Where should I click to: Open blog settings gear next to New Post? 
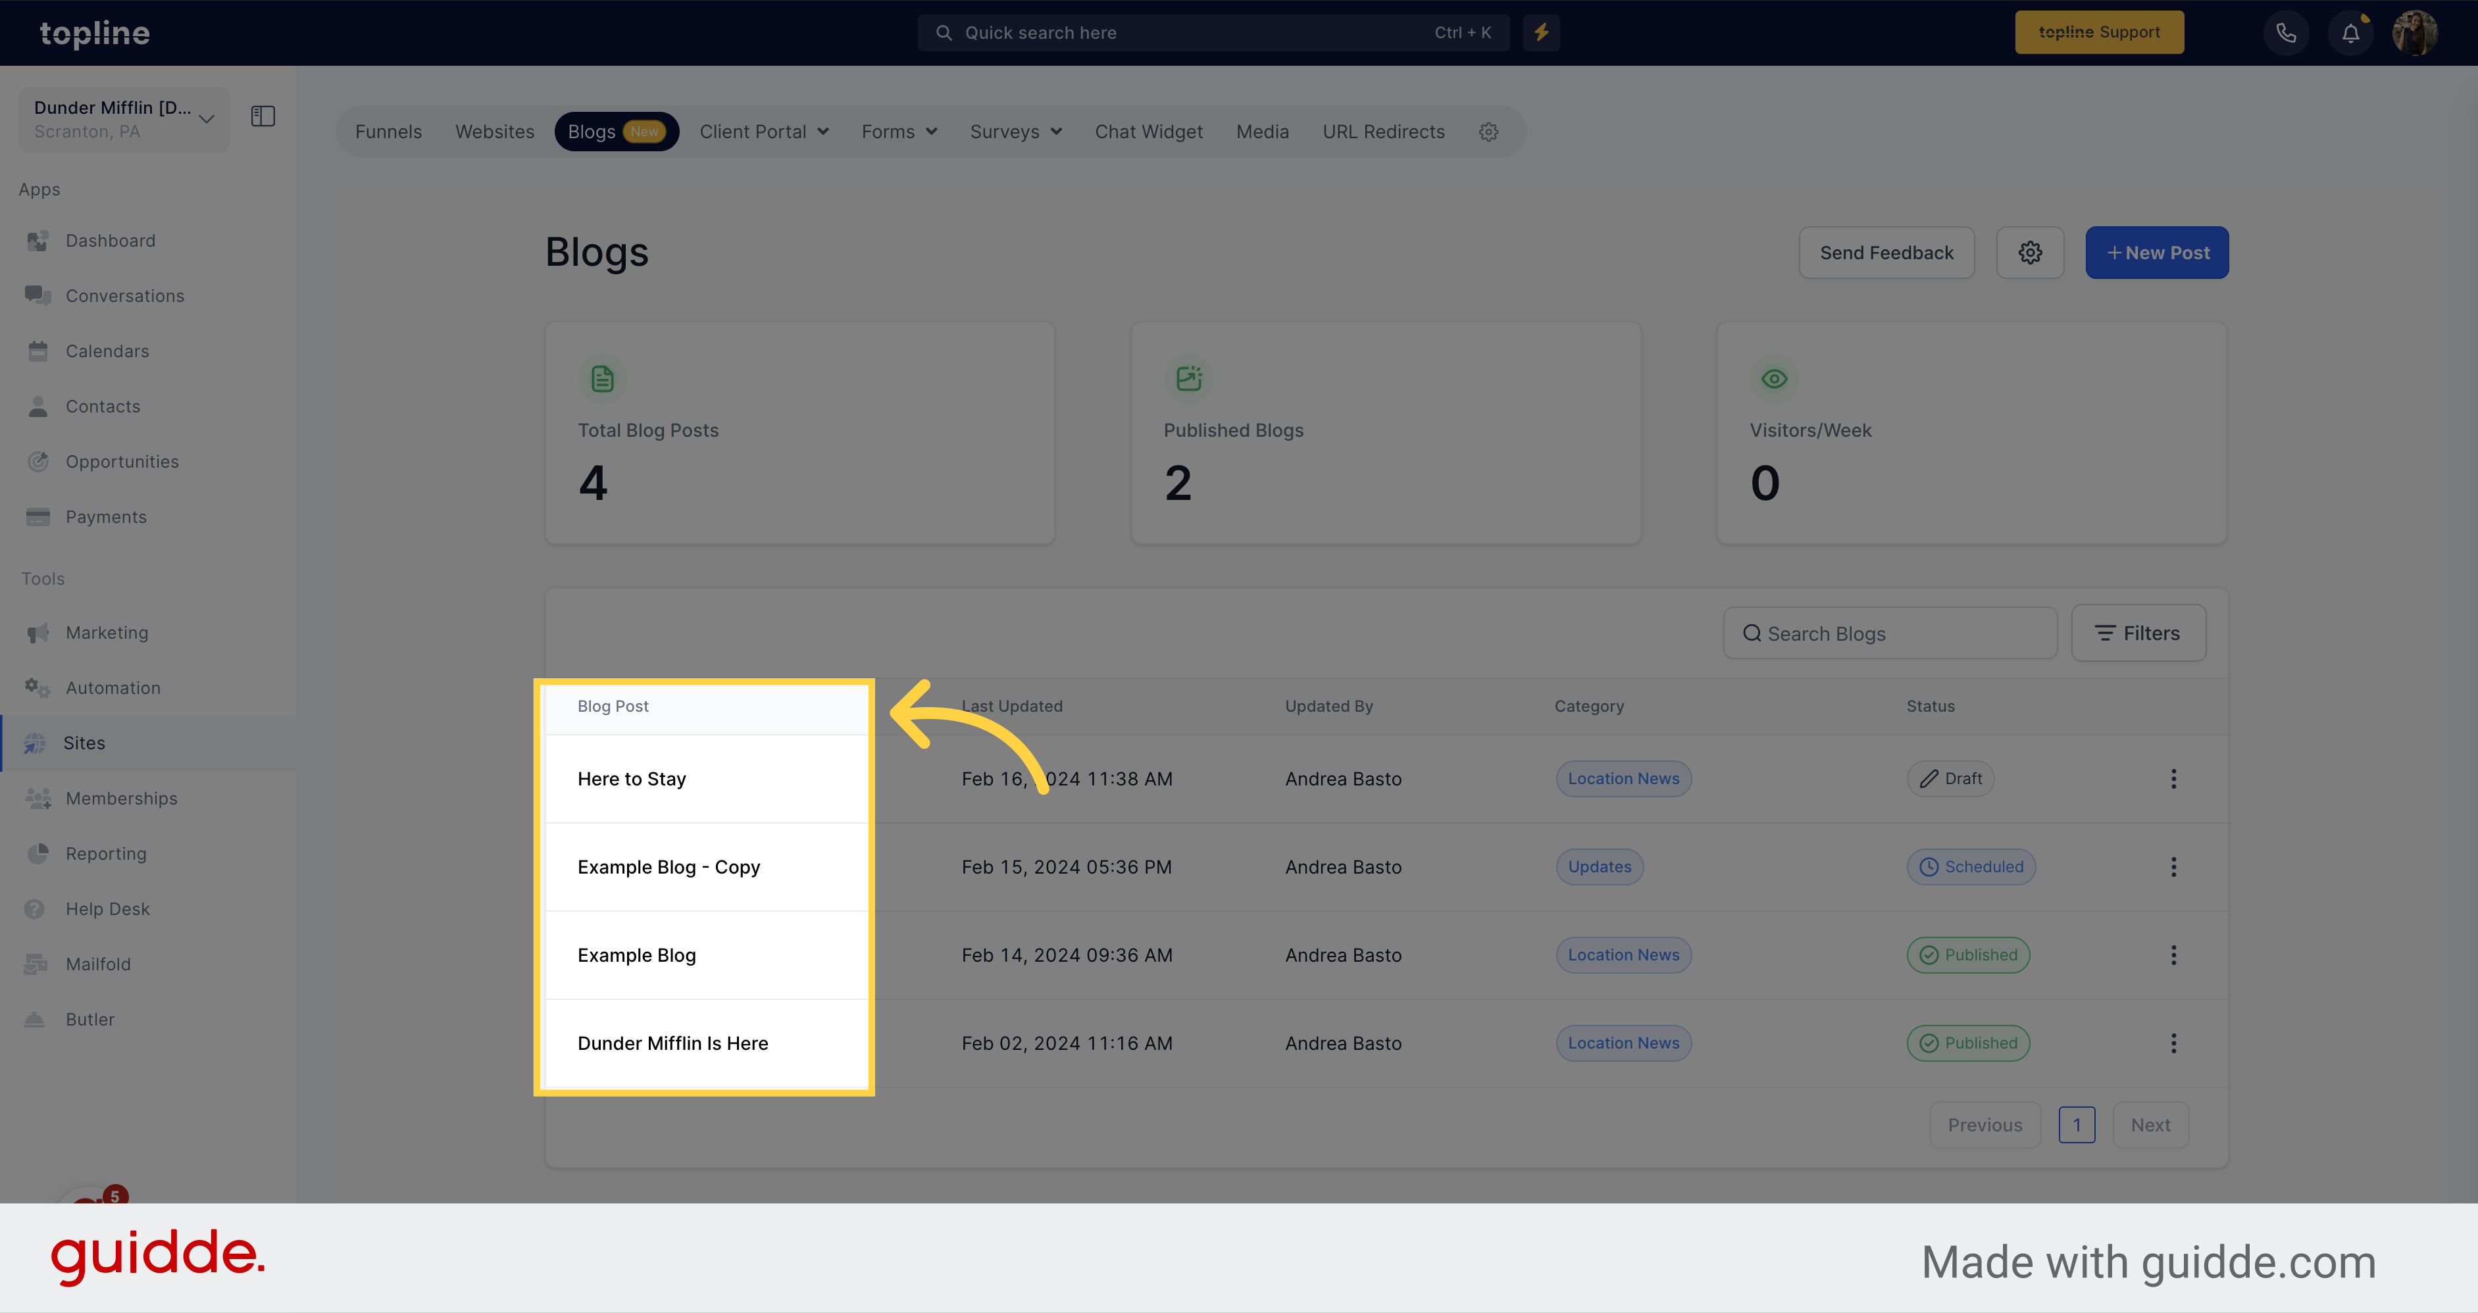click(x=2030, y=253)
